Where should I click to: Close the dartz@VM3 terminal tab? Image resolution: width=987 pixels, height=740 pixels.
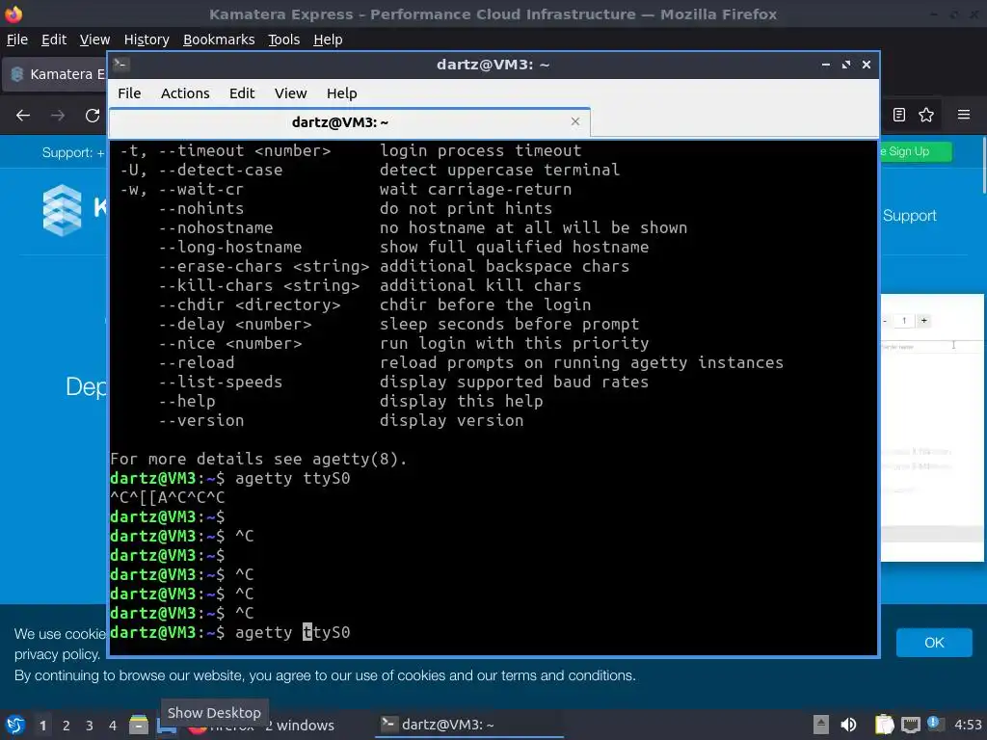[x=574, y=121]
